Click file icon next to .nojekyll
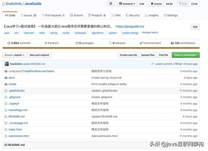This screenshot has width=208, height=151. (x=6, y=104)
